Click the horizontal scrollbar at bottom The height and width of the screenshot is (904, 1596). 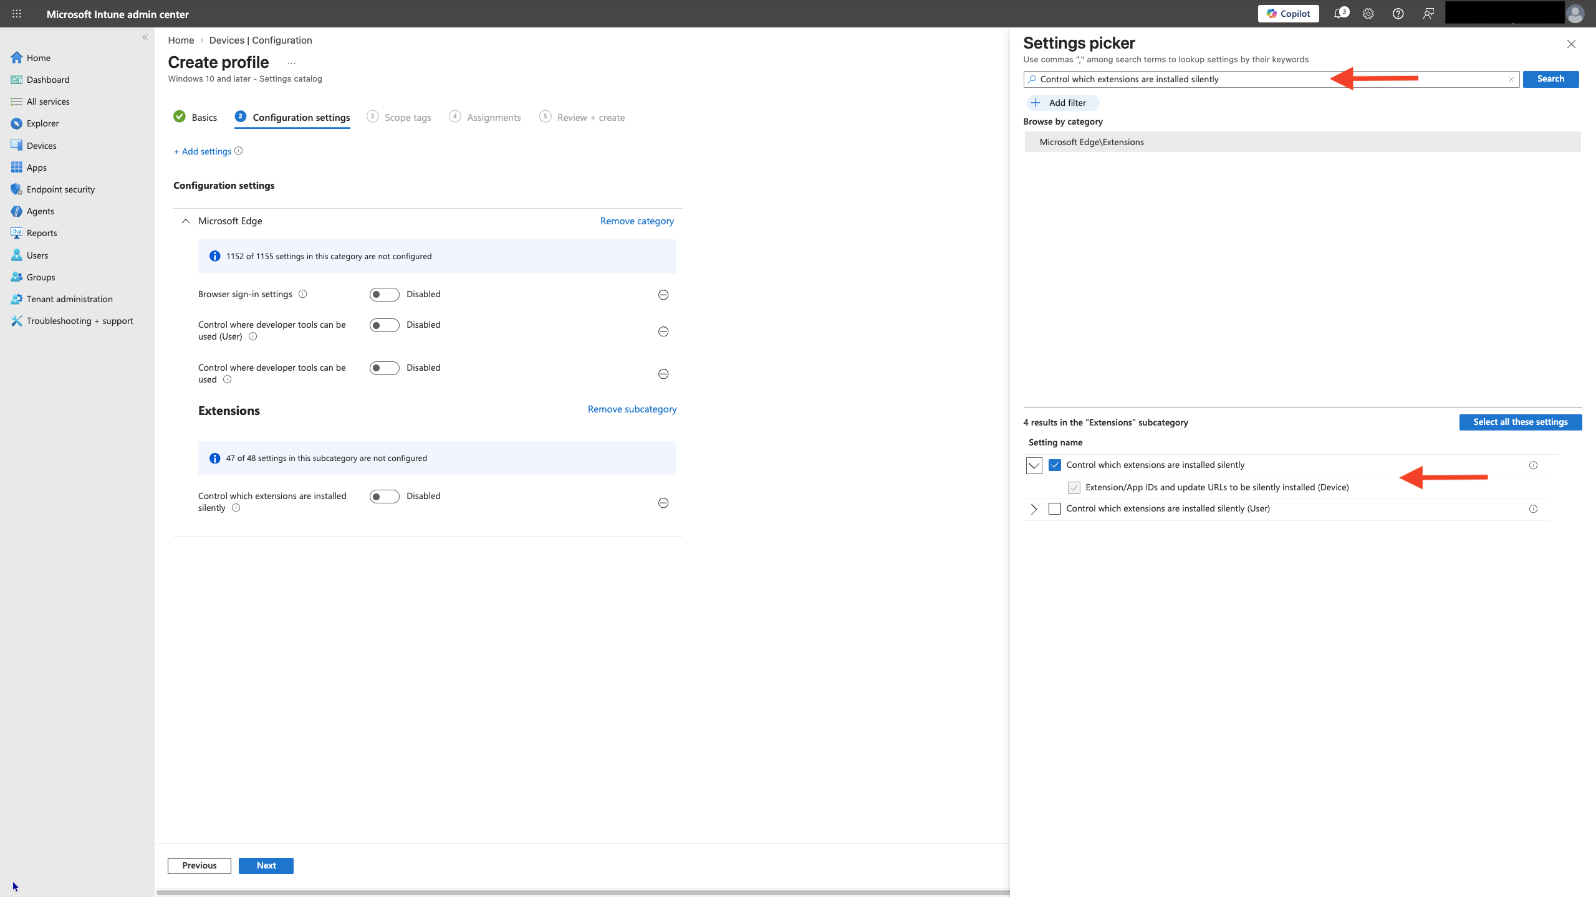tap(582, 892)
